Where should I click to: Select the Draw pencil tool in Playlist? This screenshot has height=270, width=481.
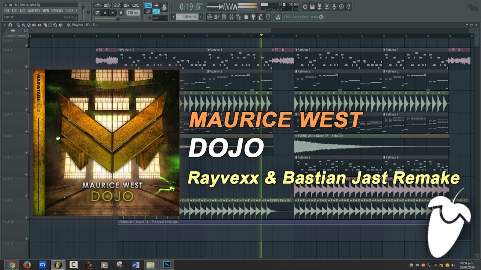click(x=18, y=25)
